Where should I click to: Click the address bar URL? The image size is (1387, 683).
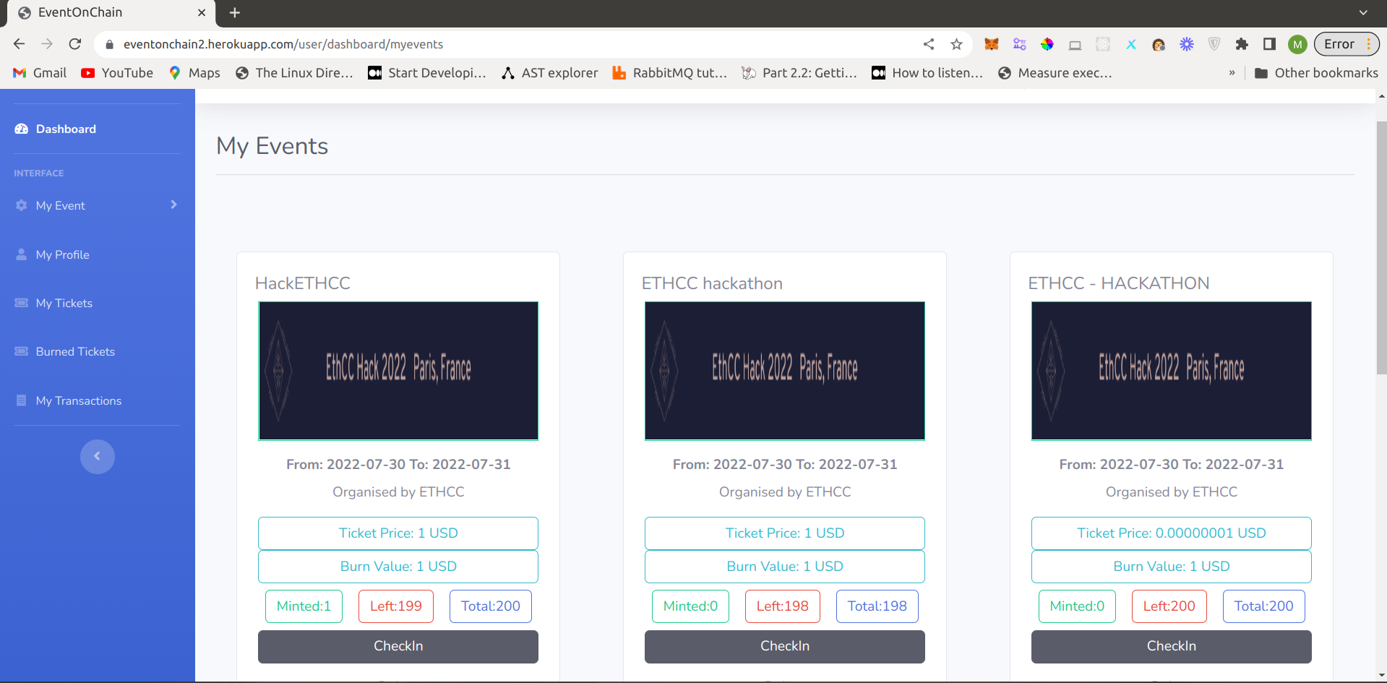(x=283, y=44)
